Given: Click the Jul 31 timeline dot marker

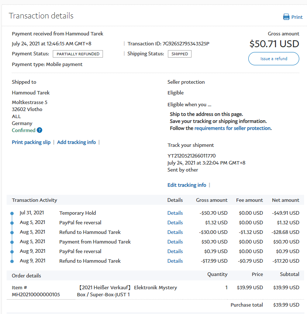Looking at the screenshot, I should (x=12, y=213).
